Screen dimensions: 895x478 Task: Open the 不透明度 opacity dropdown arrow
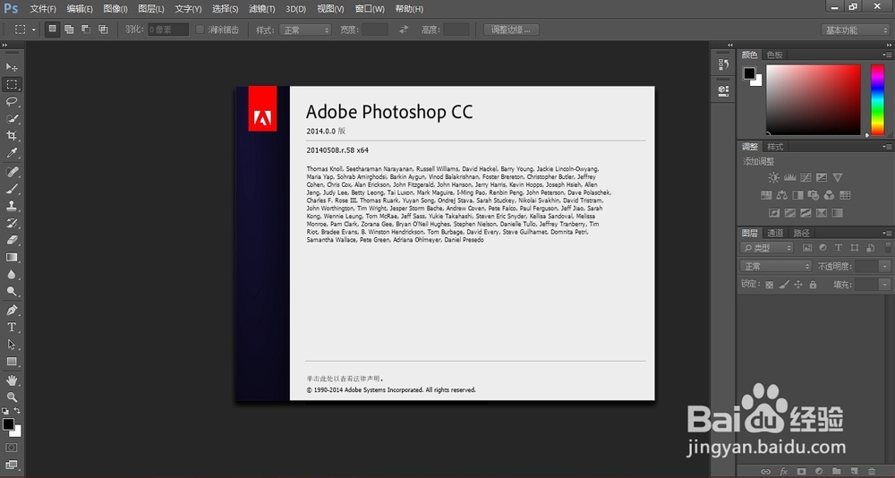coord(885,266)
